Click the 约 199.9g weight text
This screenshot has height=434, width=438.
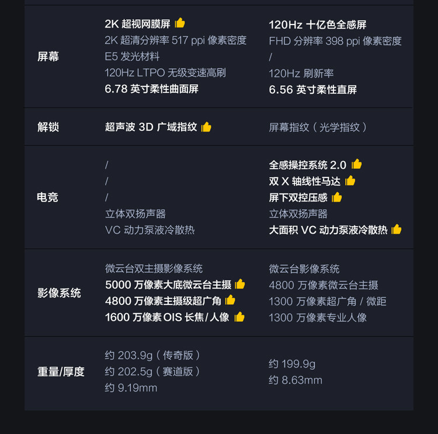[x=292, y=364]
